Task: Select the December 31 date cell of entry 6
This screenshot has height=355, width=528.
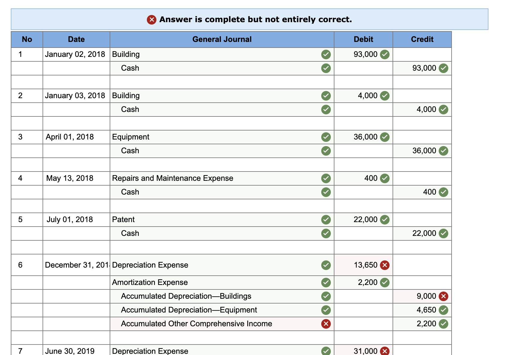Action: click(x=76, y=265)
